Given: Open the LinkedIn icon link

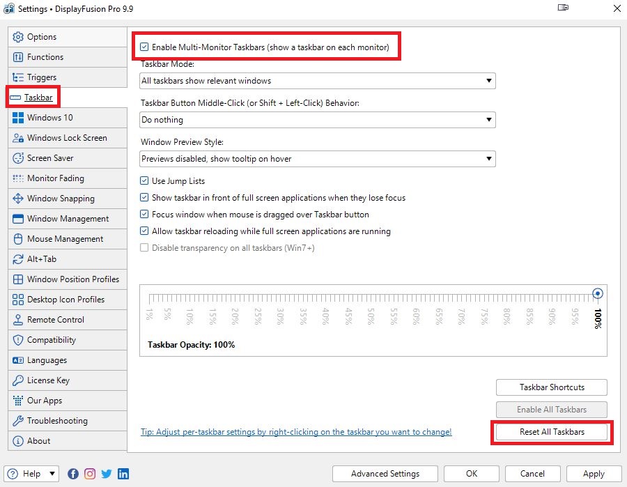Looking at the screenshot, I should [x=123, y=474].
